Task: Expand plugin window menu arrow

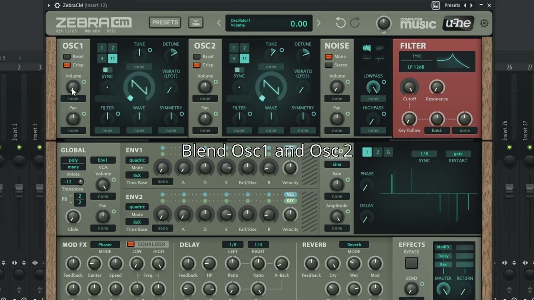Action: [x=49, y=5]
